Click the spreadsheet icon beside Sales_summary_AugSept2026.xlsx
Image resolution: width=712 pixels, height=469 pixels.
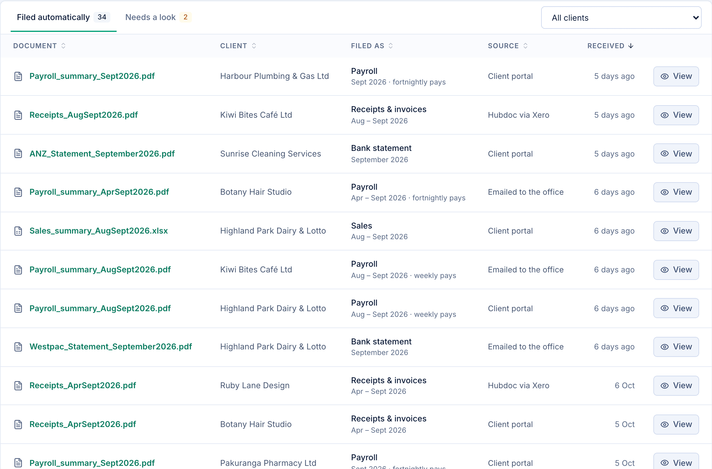coord(18,231)
